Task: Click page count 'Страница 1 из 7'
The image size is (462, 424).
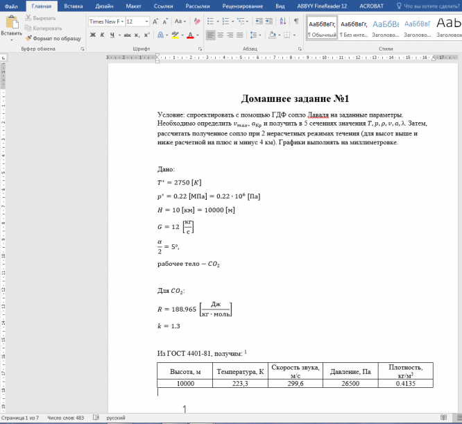Action: tap(20, 418)
